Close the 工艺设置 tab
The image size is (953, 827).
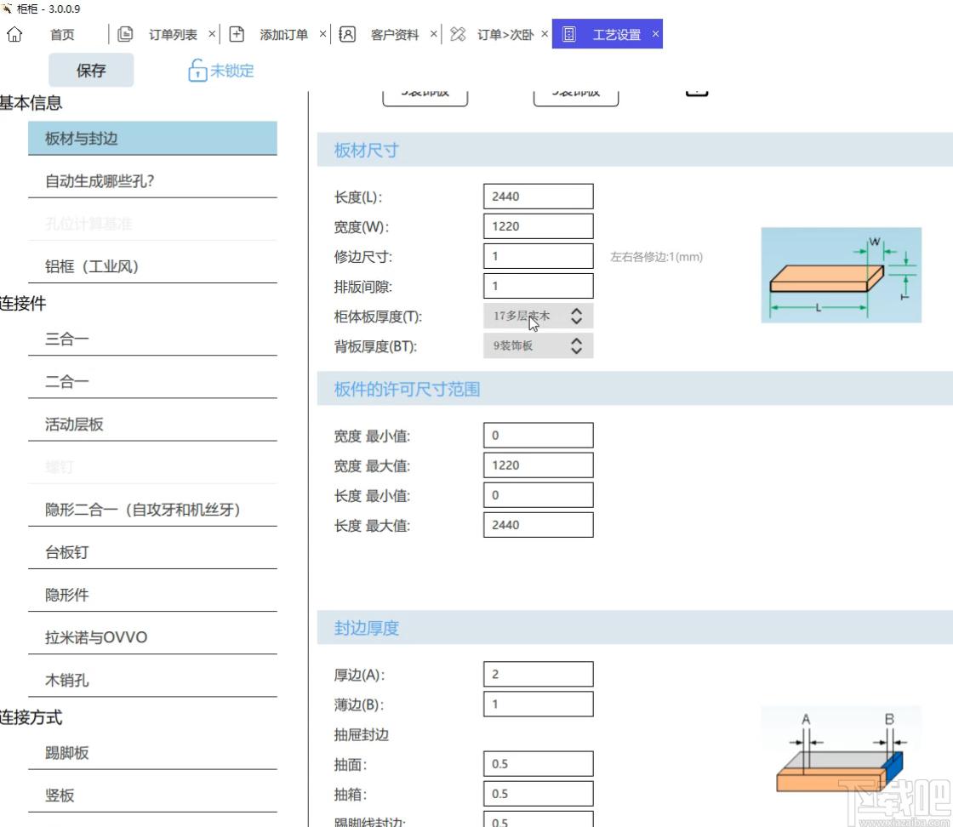click(655, 34)
